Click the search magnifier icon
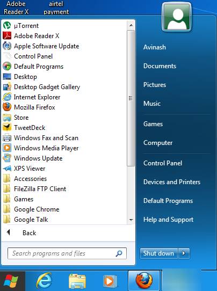The image size is (217, 291). point(119,253)
